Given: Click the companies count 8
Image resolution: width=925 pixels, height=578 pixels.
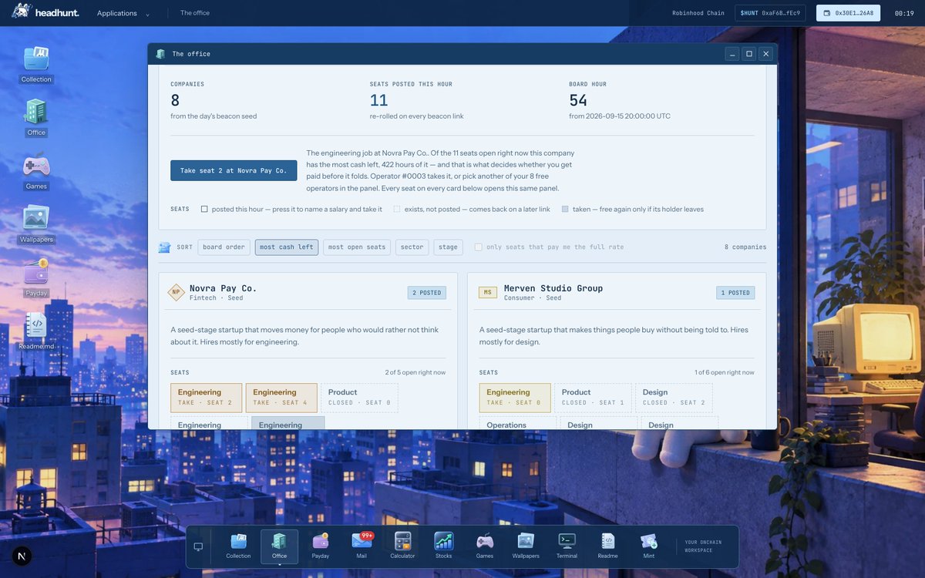Looking at the screenshot, I should (x=175, y=100).
